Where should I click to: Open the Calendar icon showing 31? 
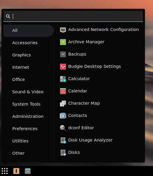coord(63,91)
